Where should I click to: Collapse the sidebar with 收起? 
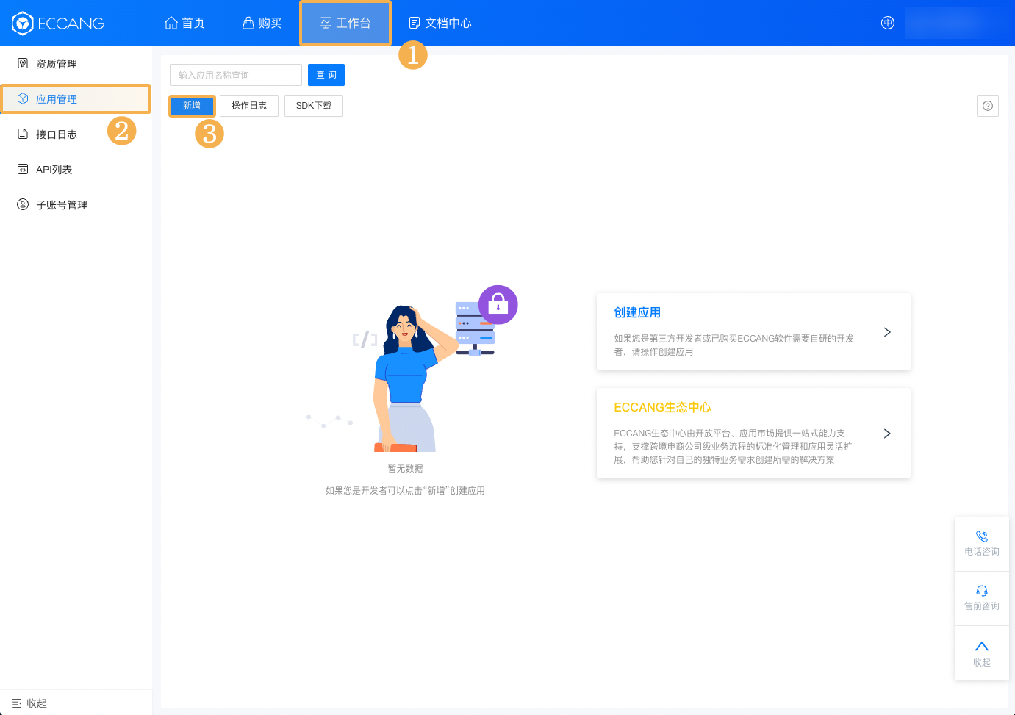29,703
